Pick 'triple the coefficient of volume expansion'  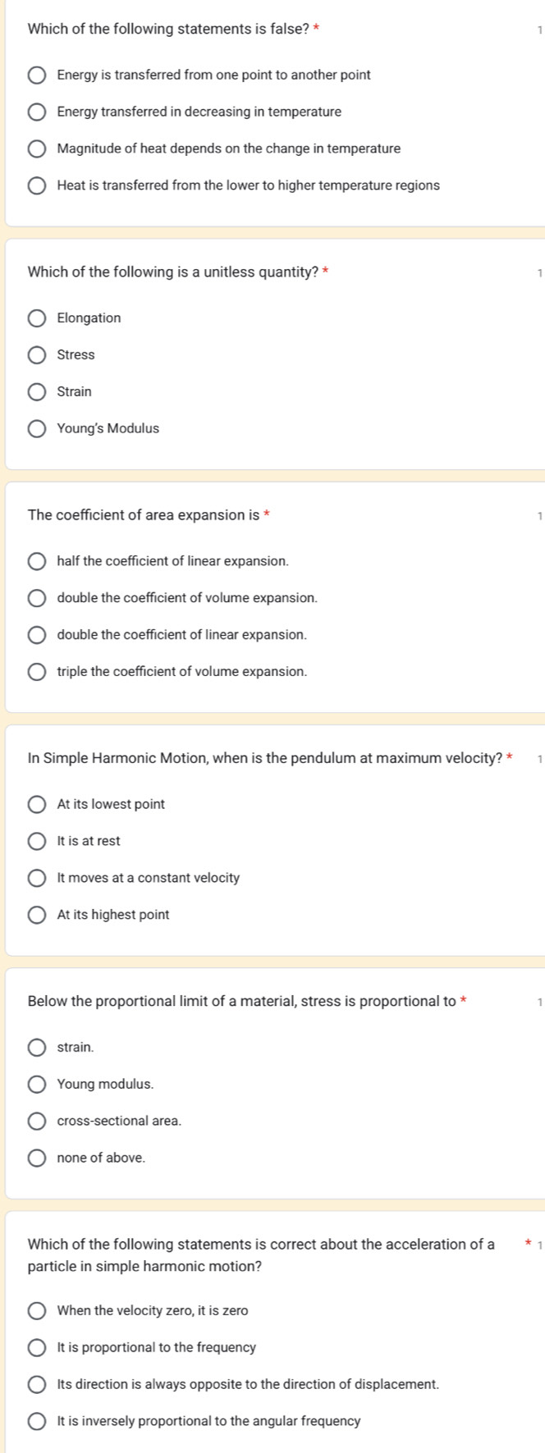point(38,673)
